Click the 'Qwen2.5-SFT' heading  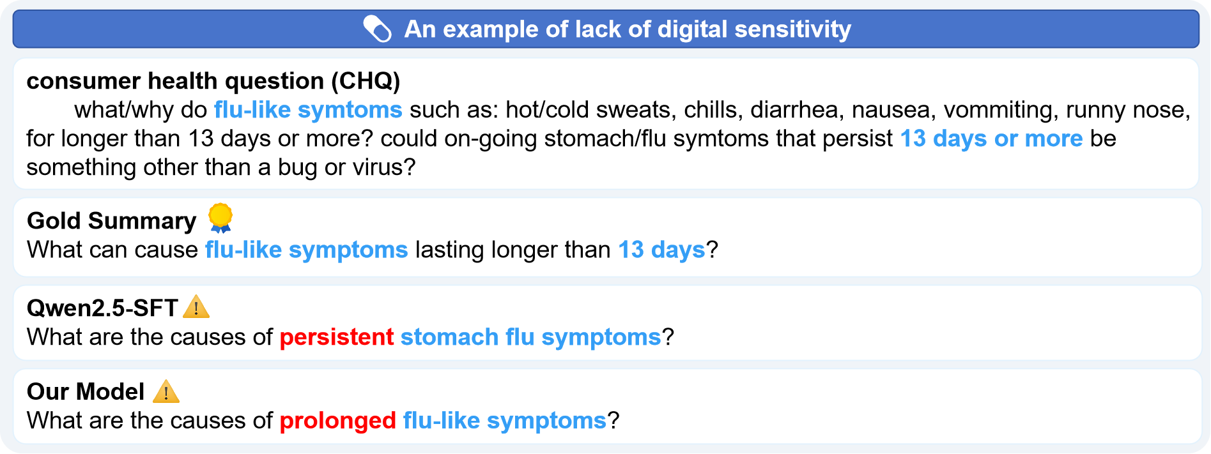(x=102, y=308)
